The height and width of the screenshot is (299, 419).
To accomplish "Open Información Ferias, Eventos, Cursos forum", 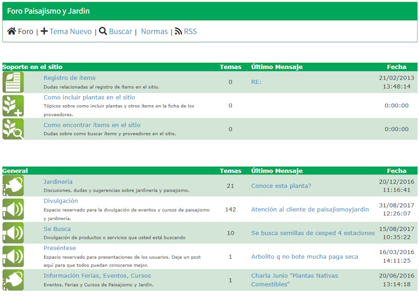I will 97,276.
